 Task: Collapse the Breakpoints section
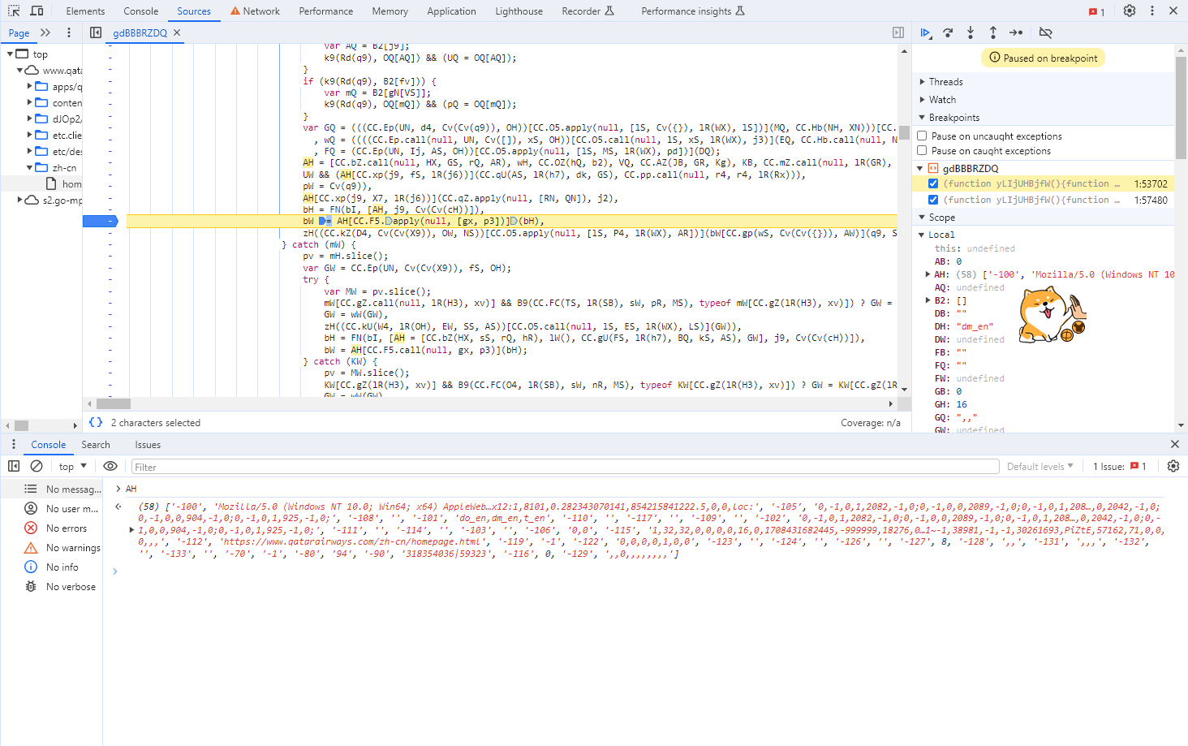coord(922,118)
